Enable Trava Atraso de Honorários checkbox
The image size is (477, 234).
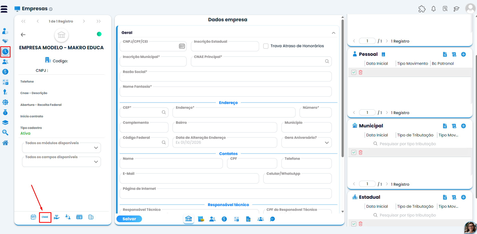point(266,46)
